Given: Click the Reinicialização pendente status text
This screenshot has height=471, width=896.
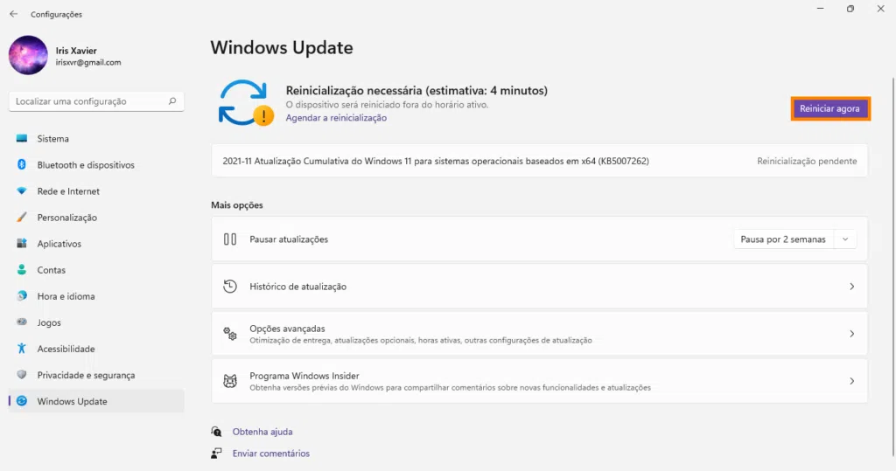Looking at the screenshot, I should click(x=807, y=161).
